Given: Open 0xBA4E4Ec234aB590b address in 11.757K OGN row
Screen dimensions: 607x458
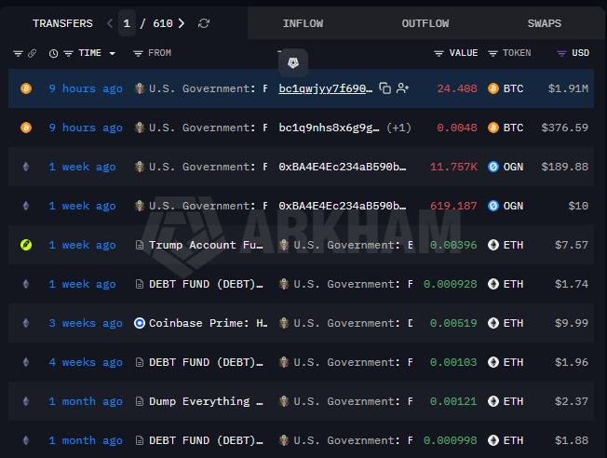Looking at the screenshot, I should (x=343, y=167).
